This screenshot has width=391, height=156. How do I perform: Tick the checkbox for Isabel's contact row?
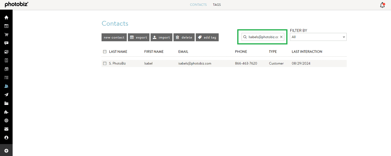click(105, 63)
